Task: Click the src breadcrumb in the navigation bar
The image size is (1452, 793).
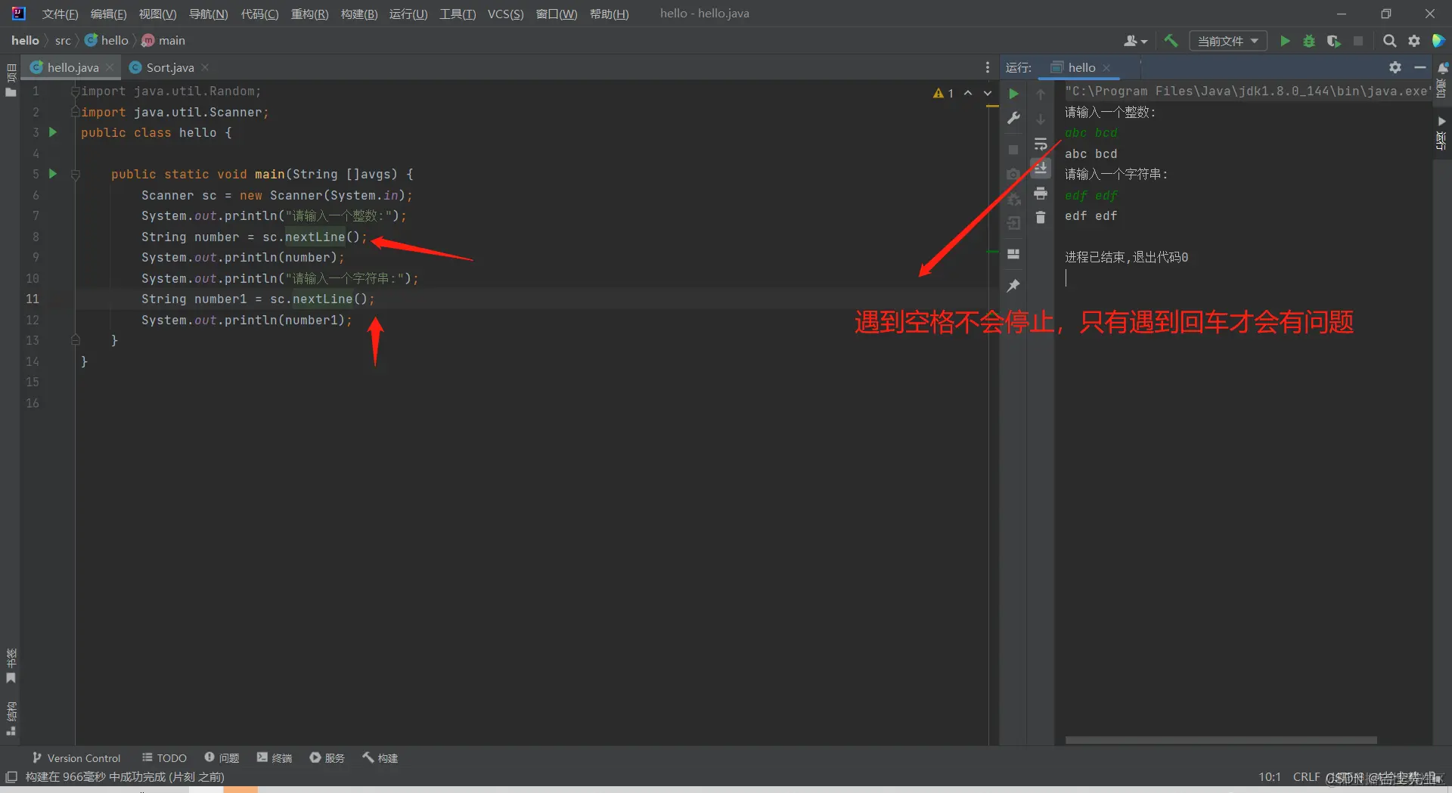Action: pyautogui.click(x=63, y=41)
